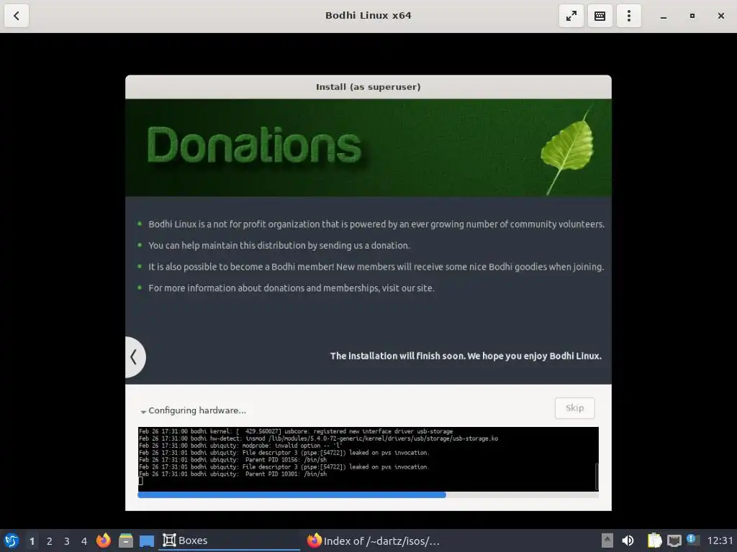Click the 'Bodhi Linux x64' window title
Image resolution: width=737 pixels, height=552 pixels.
coord(368,16)
